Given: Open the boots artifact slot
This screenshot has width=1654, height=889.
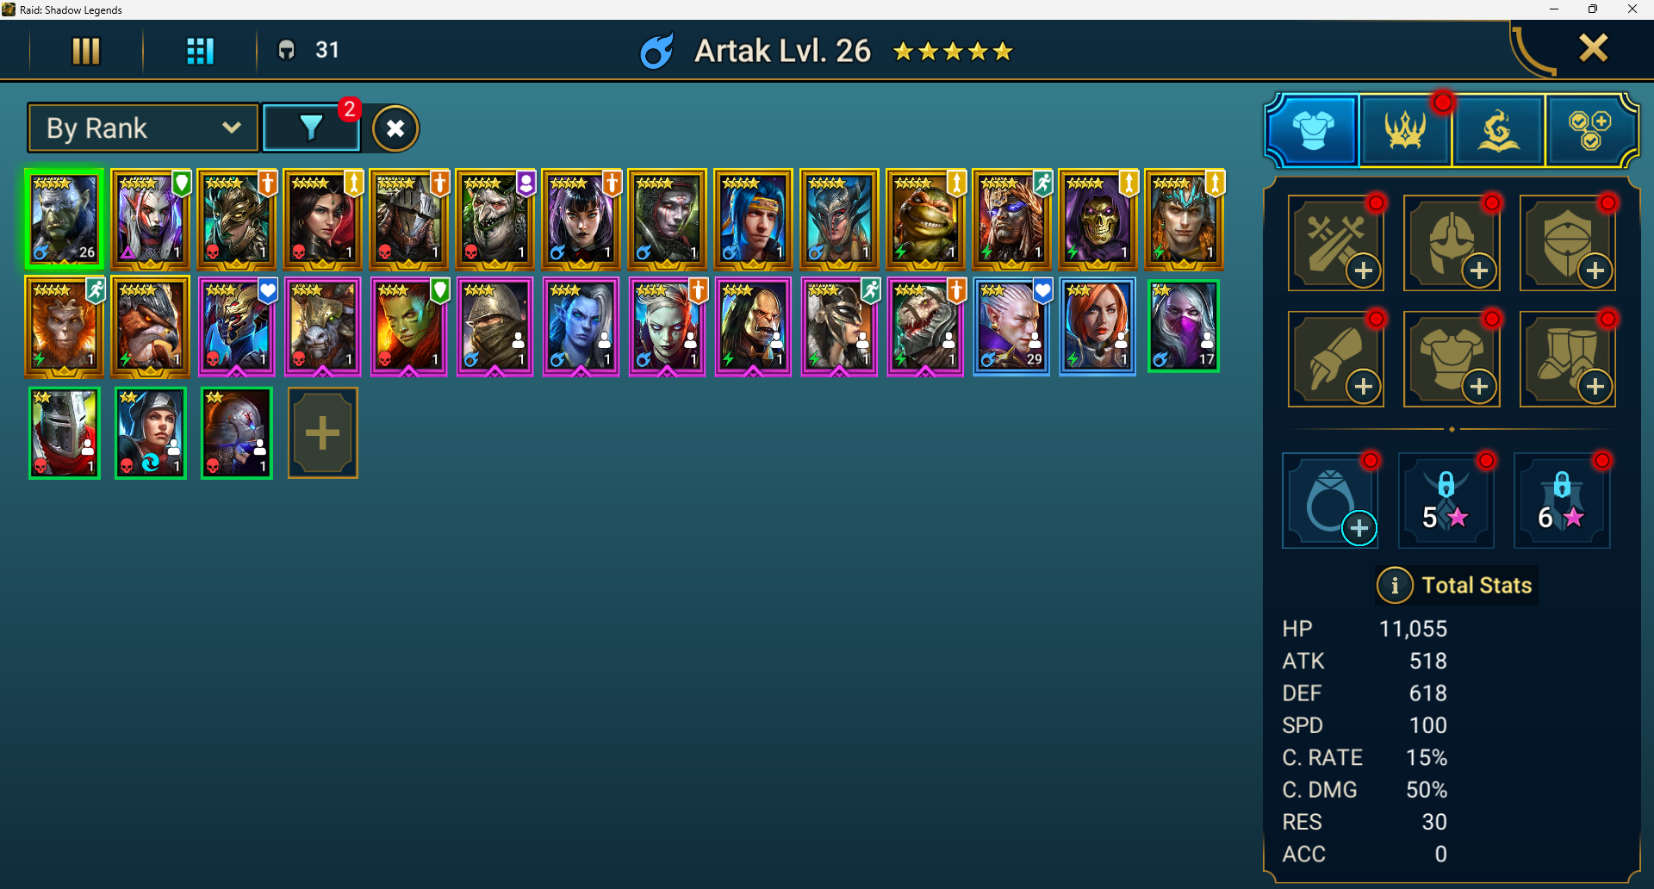Looking at the screenshot, I should pos(1567,358).
